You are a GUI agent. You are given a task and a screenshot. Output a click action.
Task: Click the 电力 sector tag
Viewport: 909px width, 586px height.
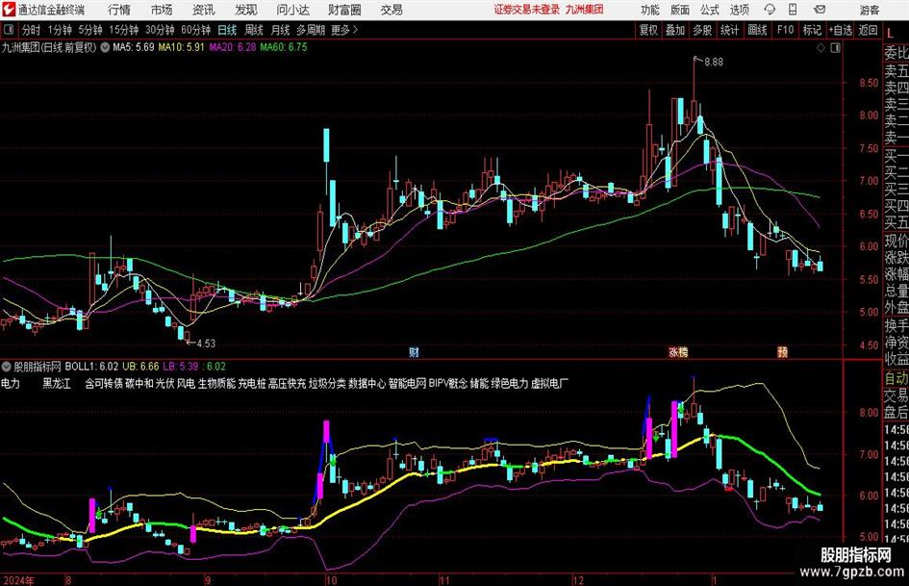click(x=11, y=384)
